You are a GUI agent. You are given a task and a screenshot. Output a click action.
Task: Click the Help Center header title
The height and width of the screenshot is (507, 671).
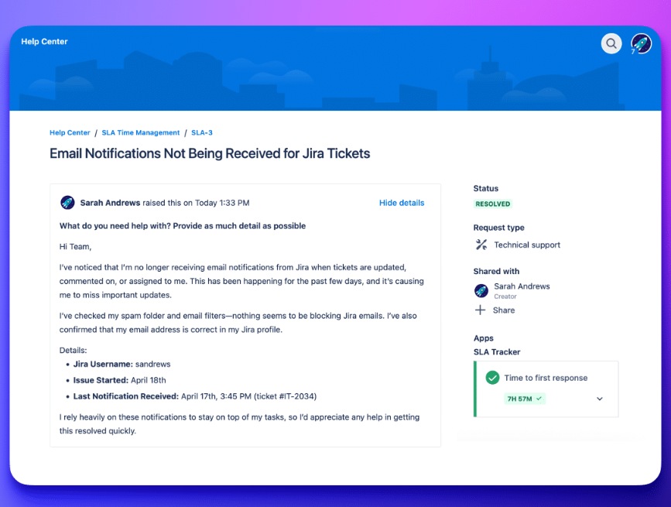point(44,42)
